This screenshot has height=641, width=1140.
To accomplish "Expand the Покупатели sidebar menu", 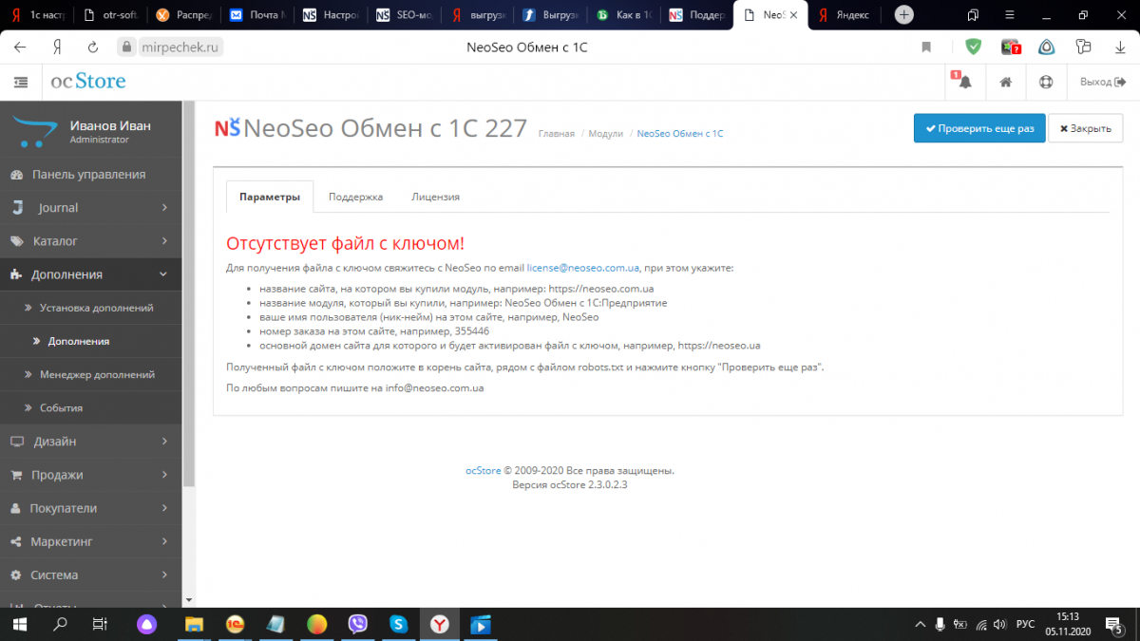I will tap(90, 508).
